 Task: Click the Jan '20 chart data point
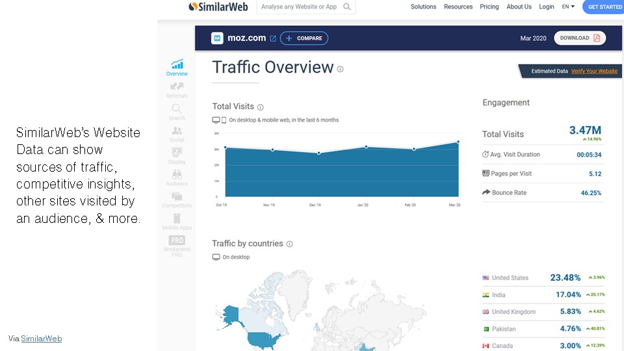[x=366, y=147]
